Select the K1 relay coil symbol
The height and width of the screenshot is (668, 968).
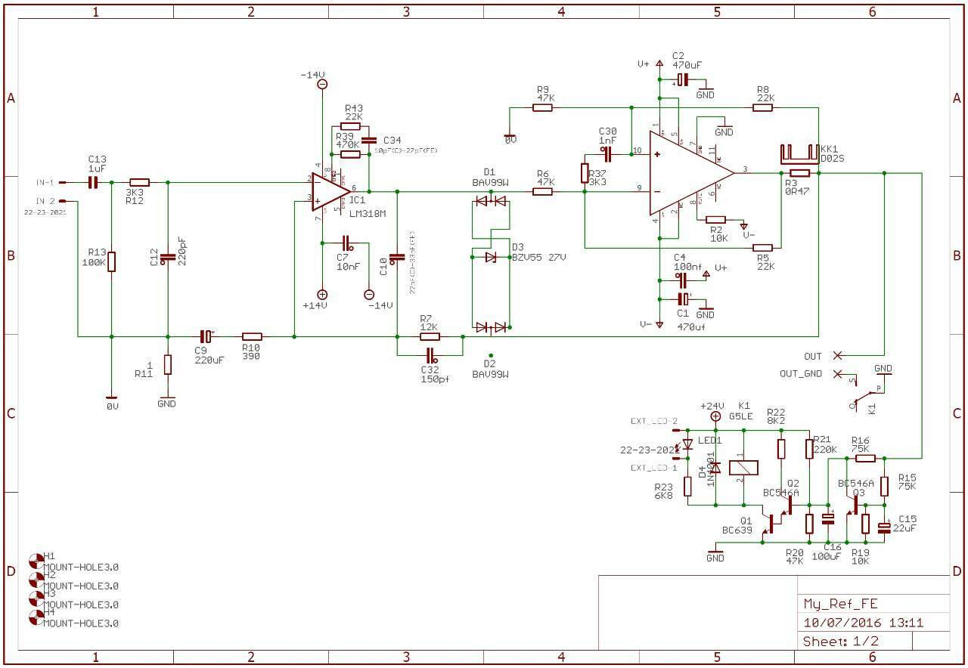pos(742,466)
